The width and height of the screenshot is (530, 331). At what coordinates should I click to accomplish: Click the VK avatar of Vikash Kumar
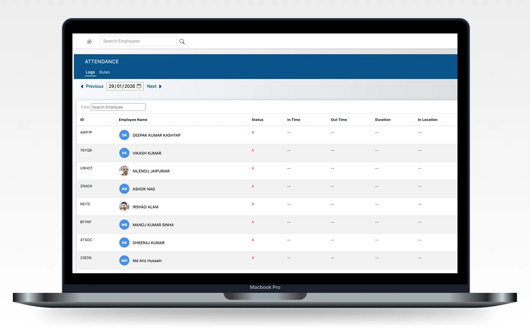point(124,153)
